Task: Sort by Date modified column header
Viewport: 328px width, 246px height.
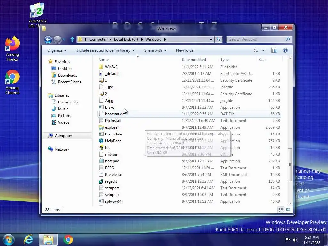Action: [199, 59]
